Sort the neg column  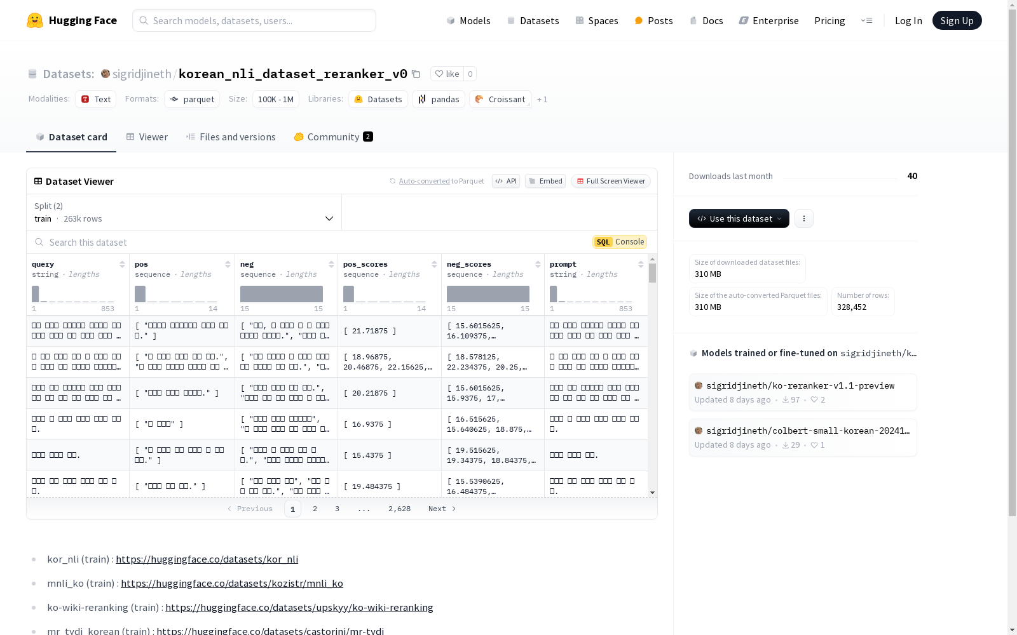click(331, 264)
